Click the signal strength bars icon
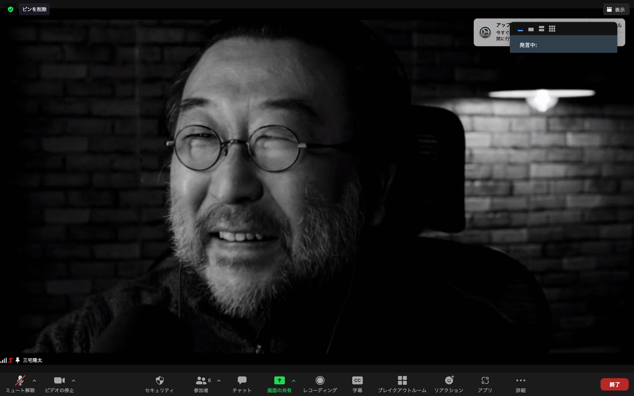The width and height of the screenshot is (634, 396). pos(4,360)
